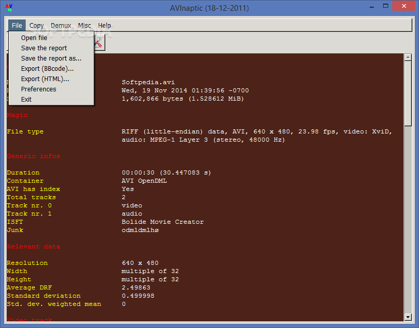
Task: Click the AVI has index label
Action: click(x=33, y=189)
